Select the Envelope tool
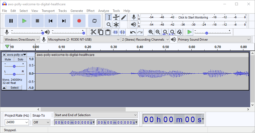The image size is (255, 133). [x=116, y=17]
